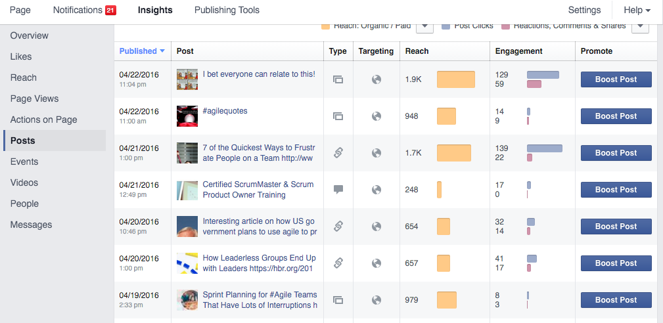The width and height of the screenshot is (663, 323).
Task: Open Page Views in the sidebar
Action: point(34,98)
